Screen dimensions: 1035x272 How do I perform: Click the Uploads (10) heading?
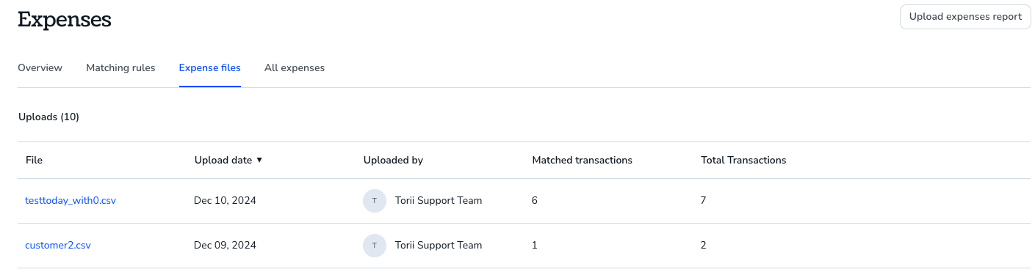pyautogui.click(x=48, y=117)
